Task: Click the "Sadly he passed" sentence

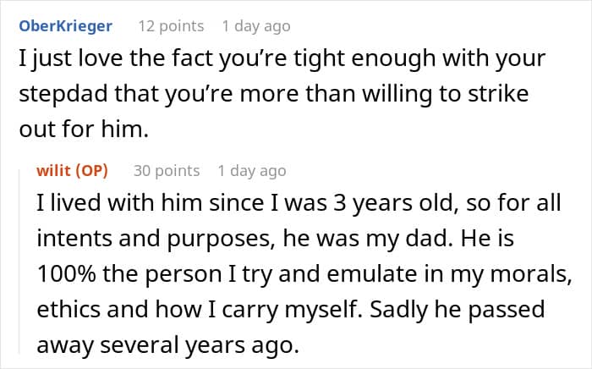Action: click(458, 310)
